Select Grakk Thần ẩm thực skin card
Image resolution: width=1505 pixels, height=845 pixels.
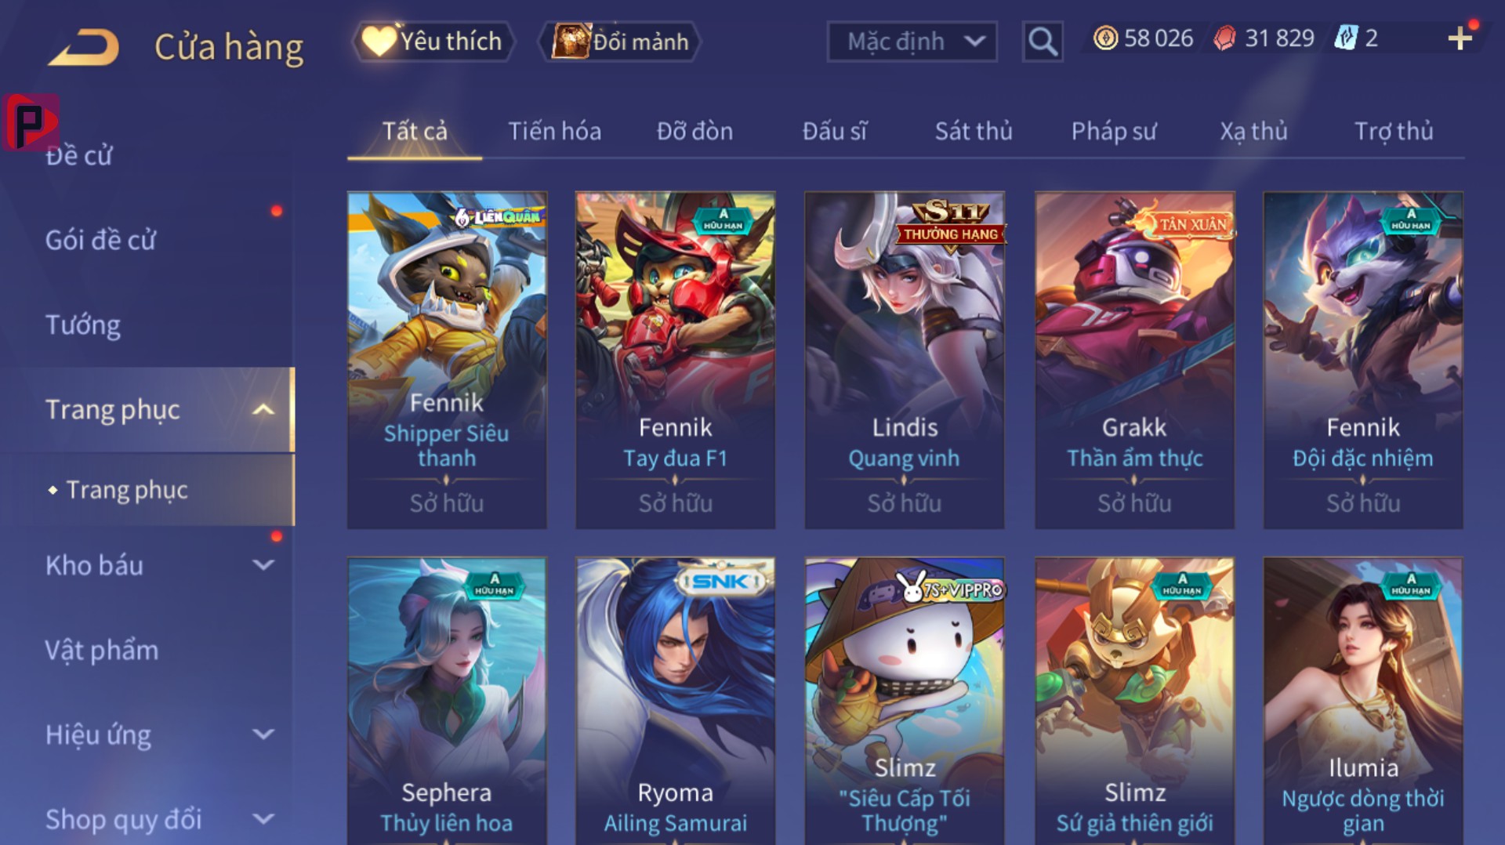tap(1134, 360)
